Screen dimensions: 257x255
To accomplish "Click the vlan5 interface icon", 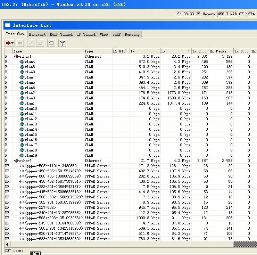I will 22,82.
